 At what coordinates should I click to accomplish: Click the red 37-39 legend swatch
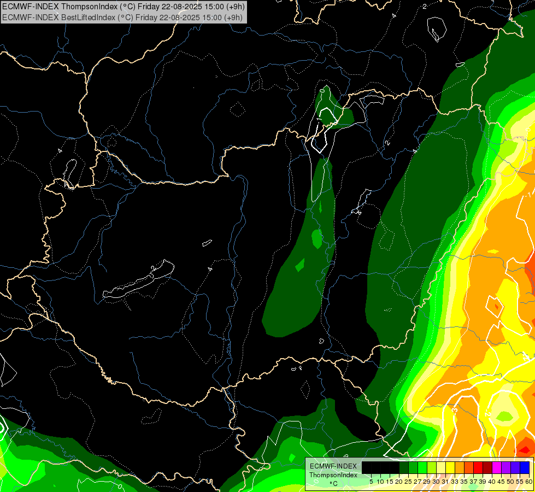478,467
